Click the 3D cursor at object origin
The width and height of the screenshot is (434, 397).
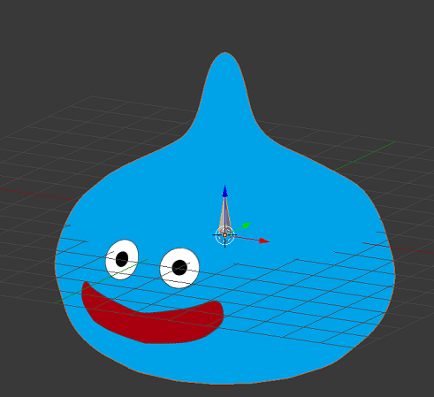click(225, 235)
